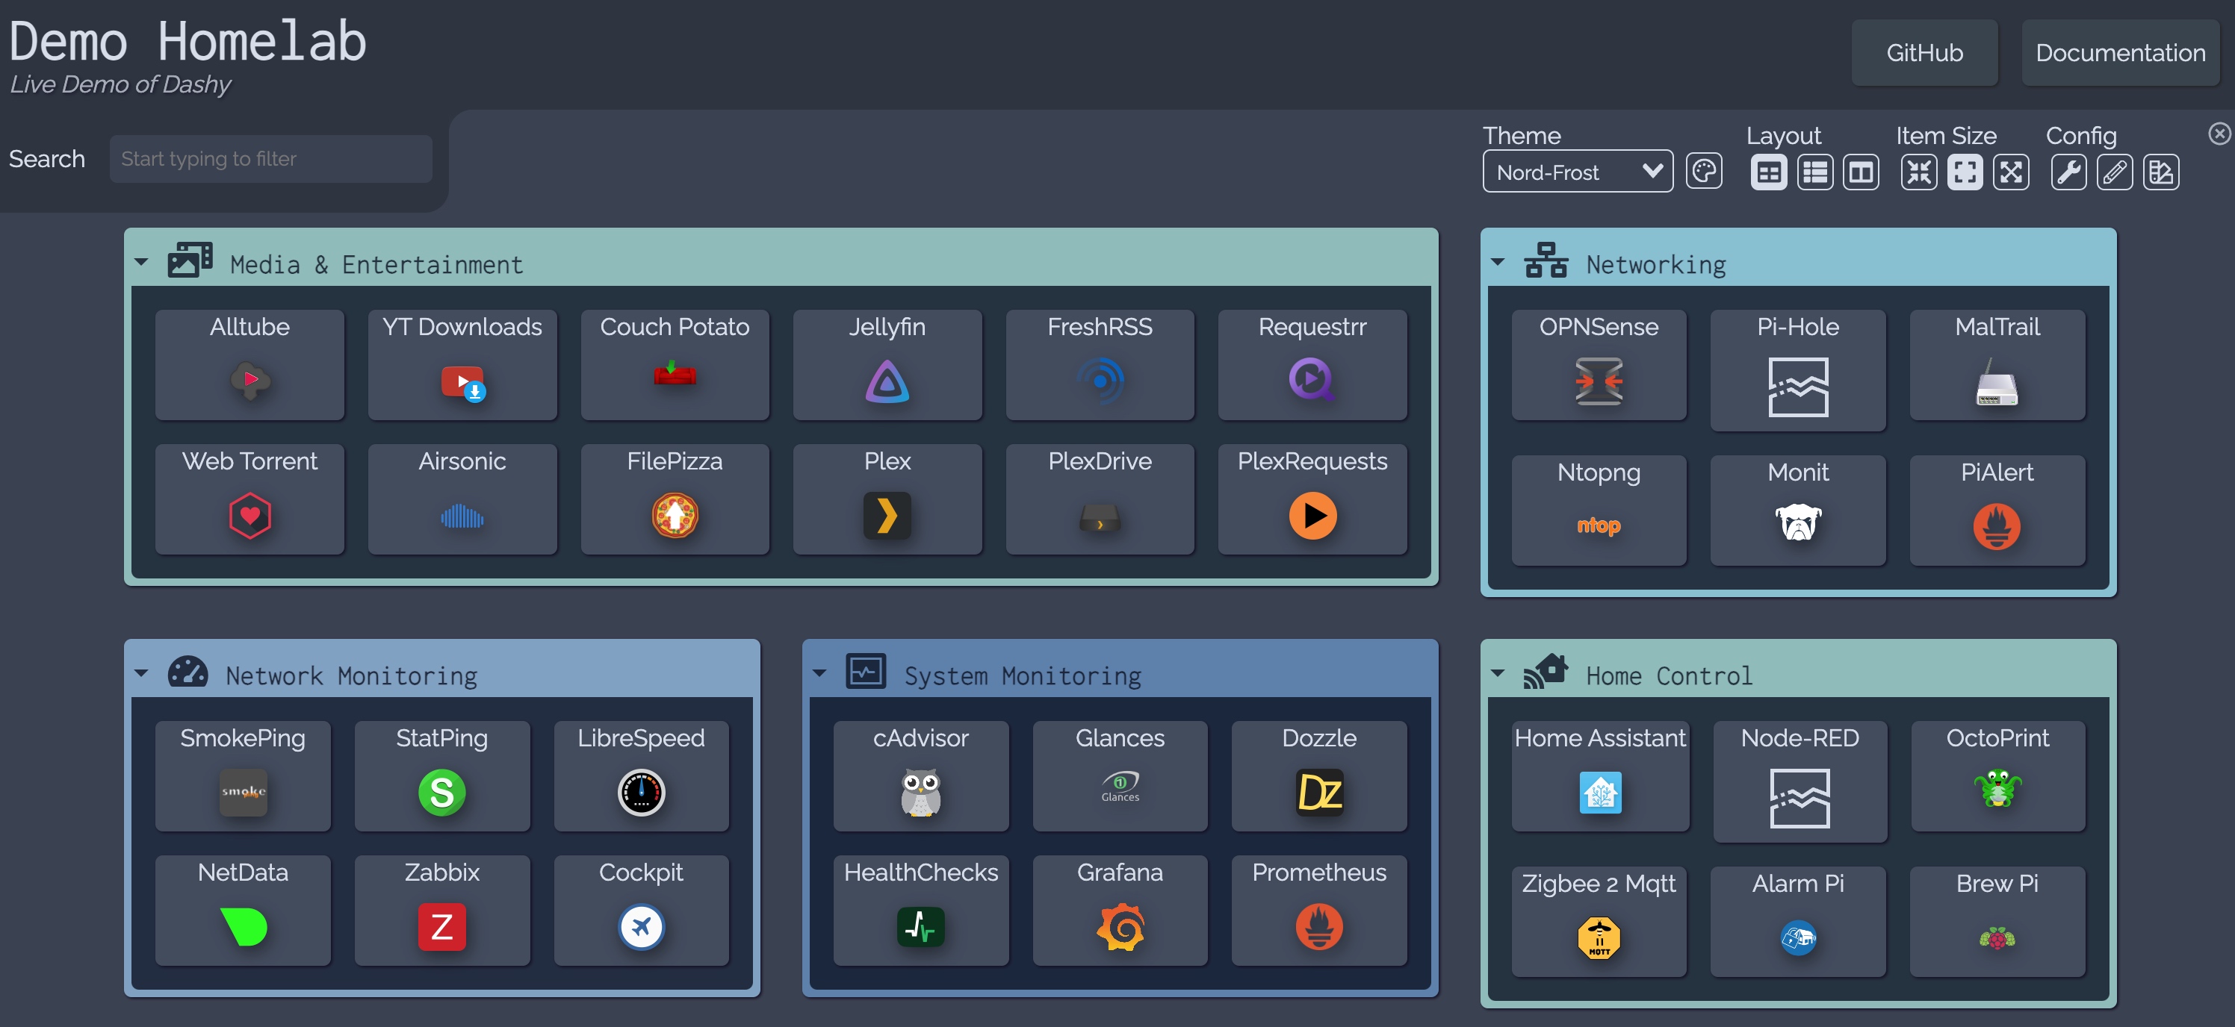Image resolution: width=2235 pixels, height=1027 pixels.
Task: Open the GitHub link
Action: [x=1924, y=53]
